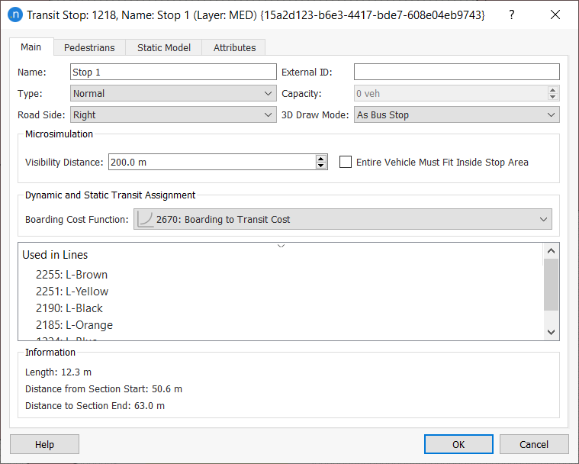Click scroll down arrow in lines list
This screenshot has height=464, width=579.
click(x=551, y=332)
